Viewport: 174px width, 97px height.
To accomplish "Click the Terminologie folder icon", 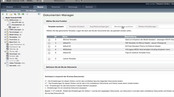I will [7, 32].
